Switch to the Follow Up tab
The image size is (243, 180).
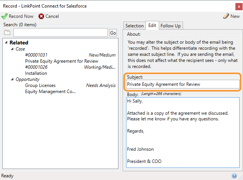coord(170,25)
